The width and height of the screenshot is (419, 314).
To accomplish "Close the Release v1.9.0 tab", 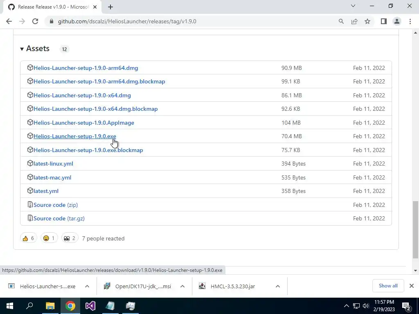I will [x=95, y=7].
